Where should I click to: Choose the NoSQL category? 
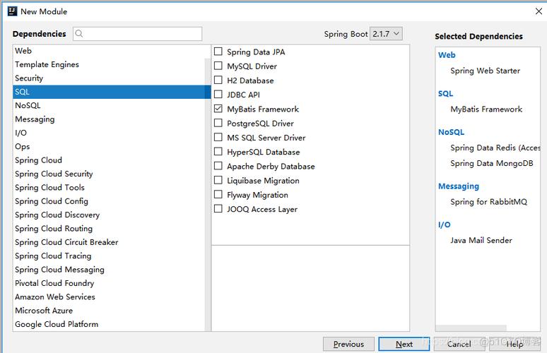coord(109,105)
